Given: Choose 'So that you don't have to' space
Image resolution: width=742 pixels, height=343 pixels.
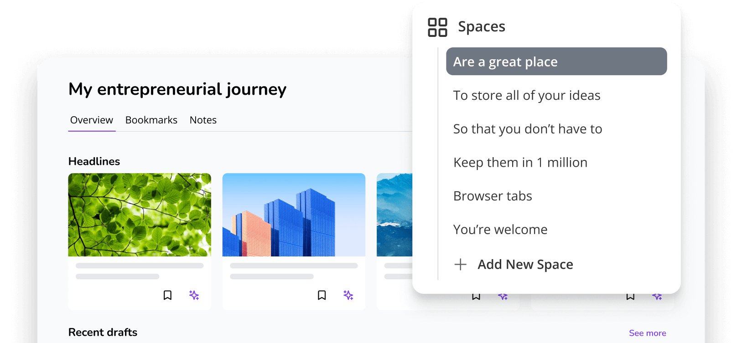Looking at the screenshot, I should point(528,129).
